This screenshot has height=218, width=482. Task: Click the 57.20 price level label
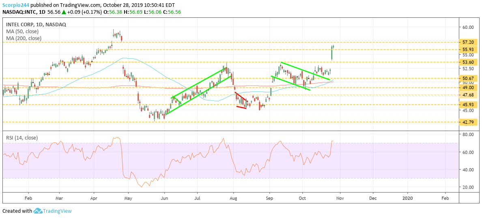[x=467, y=42]
